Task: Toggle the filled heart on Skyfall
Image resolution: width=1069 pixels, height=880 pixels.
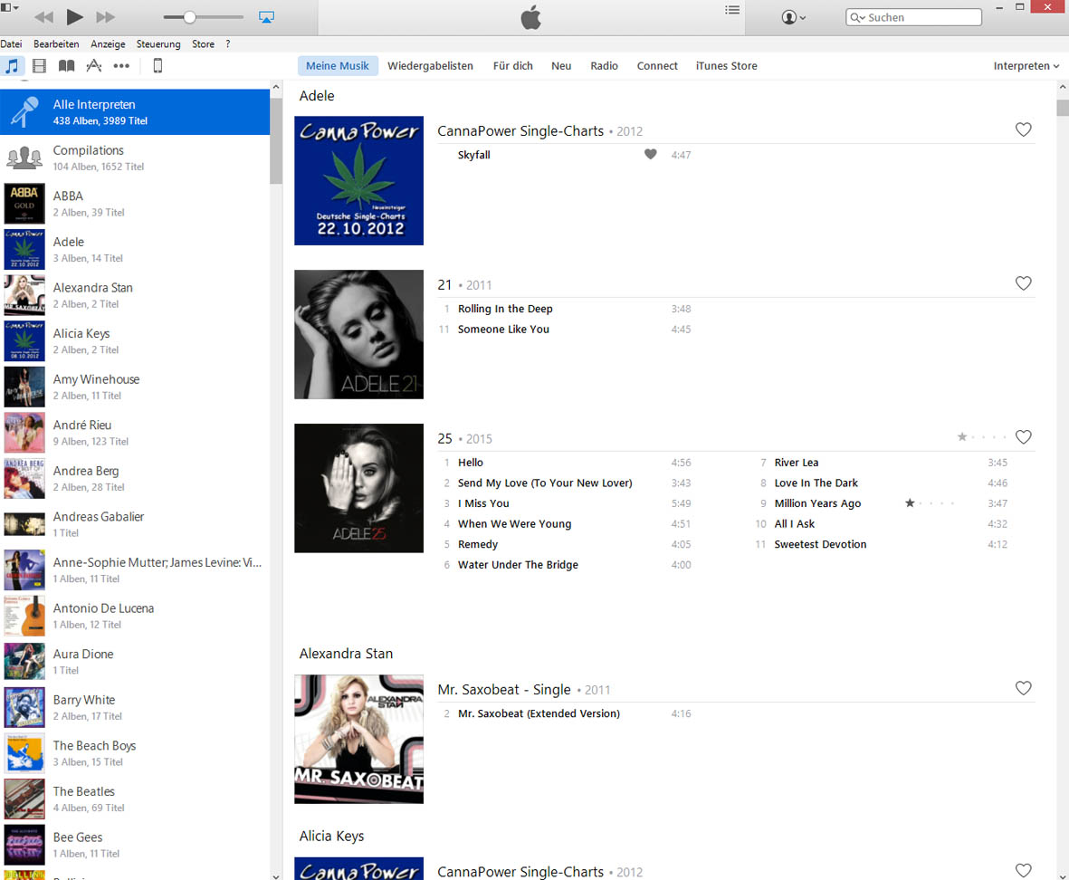Action: tap(651, 154)
